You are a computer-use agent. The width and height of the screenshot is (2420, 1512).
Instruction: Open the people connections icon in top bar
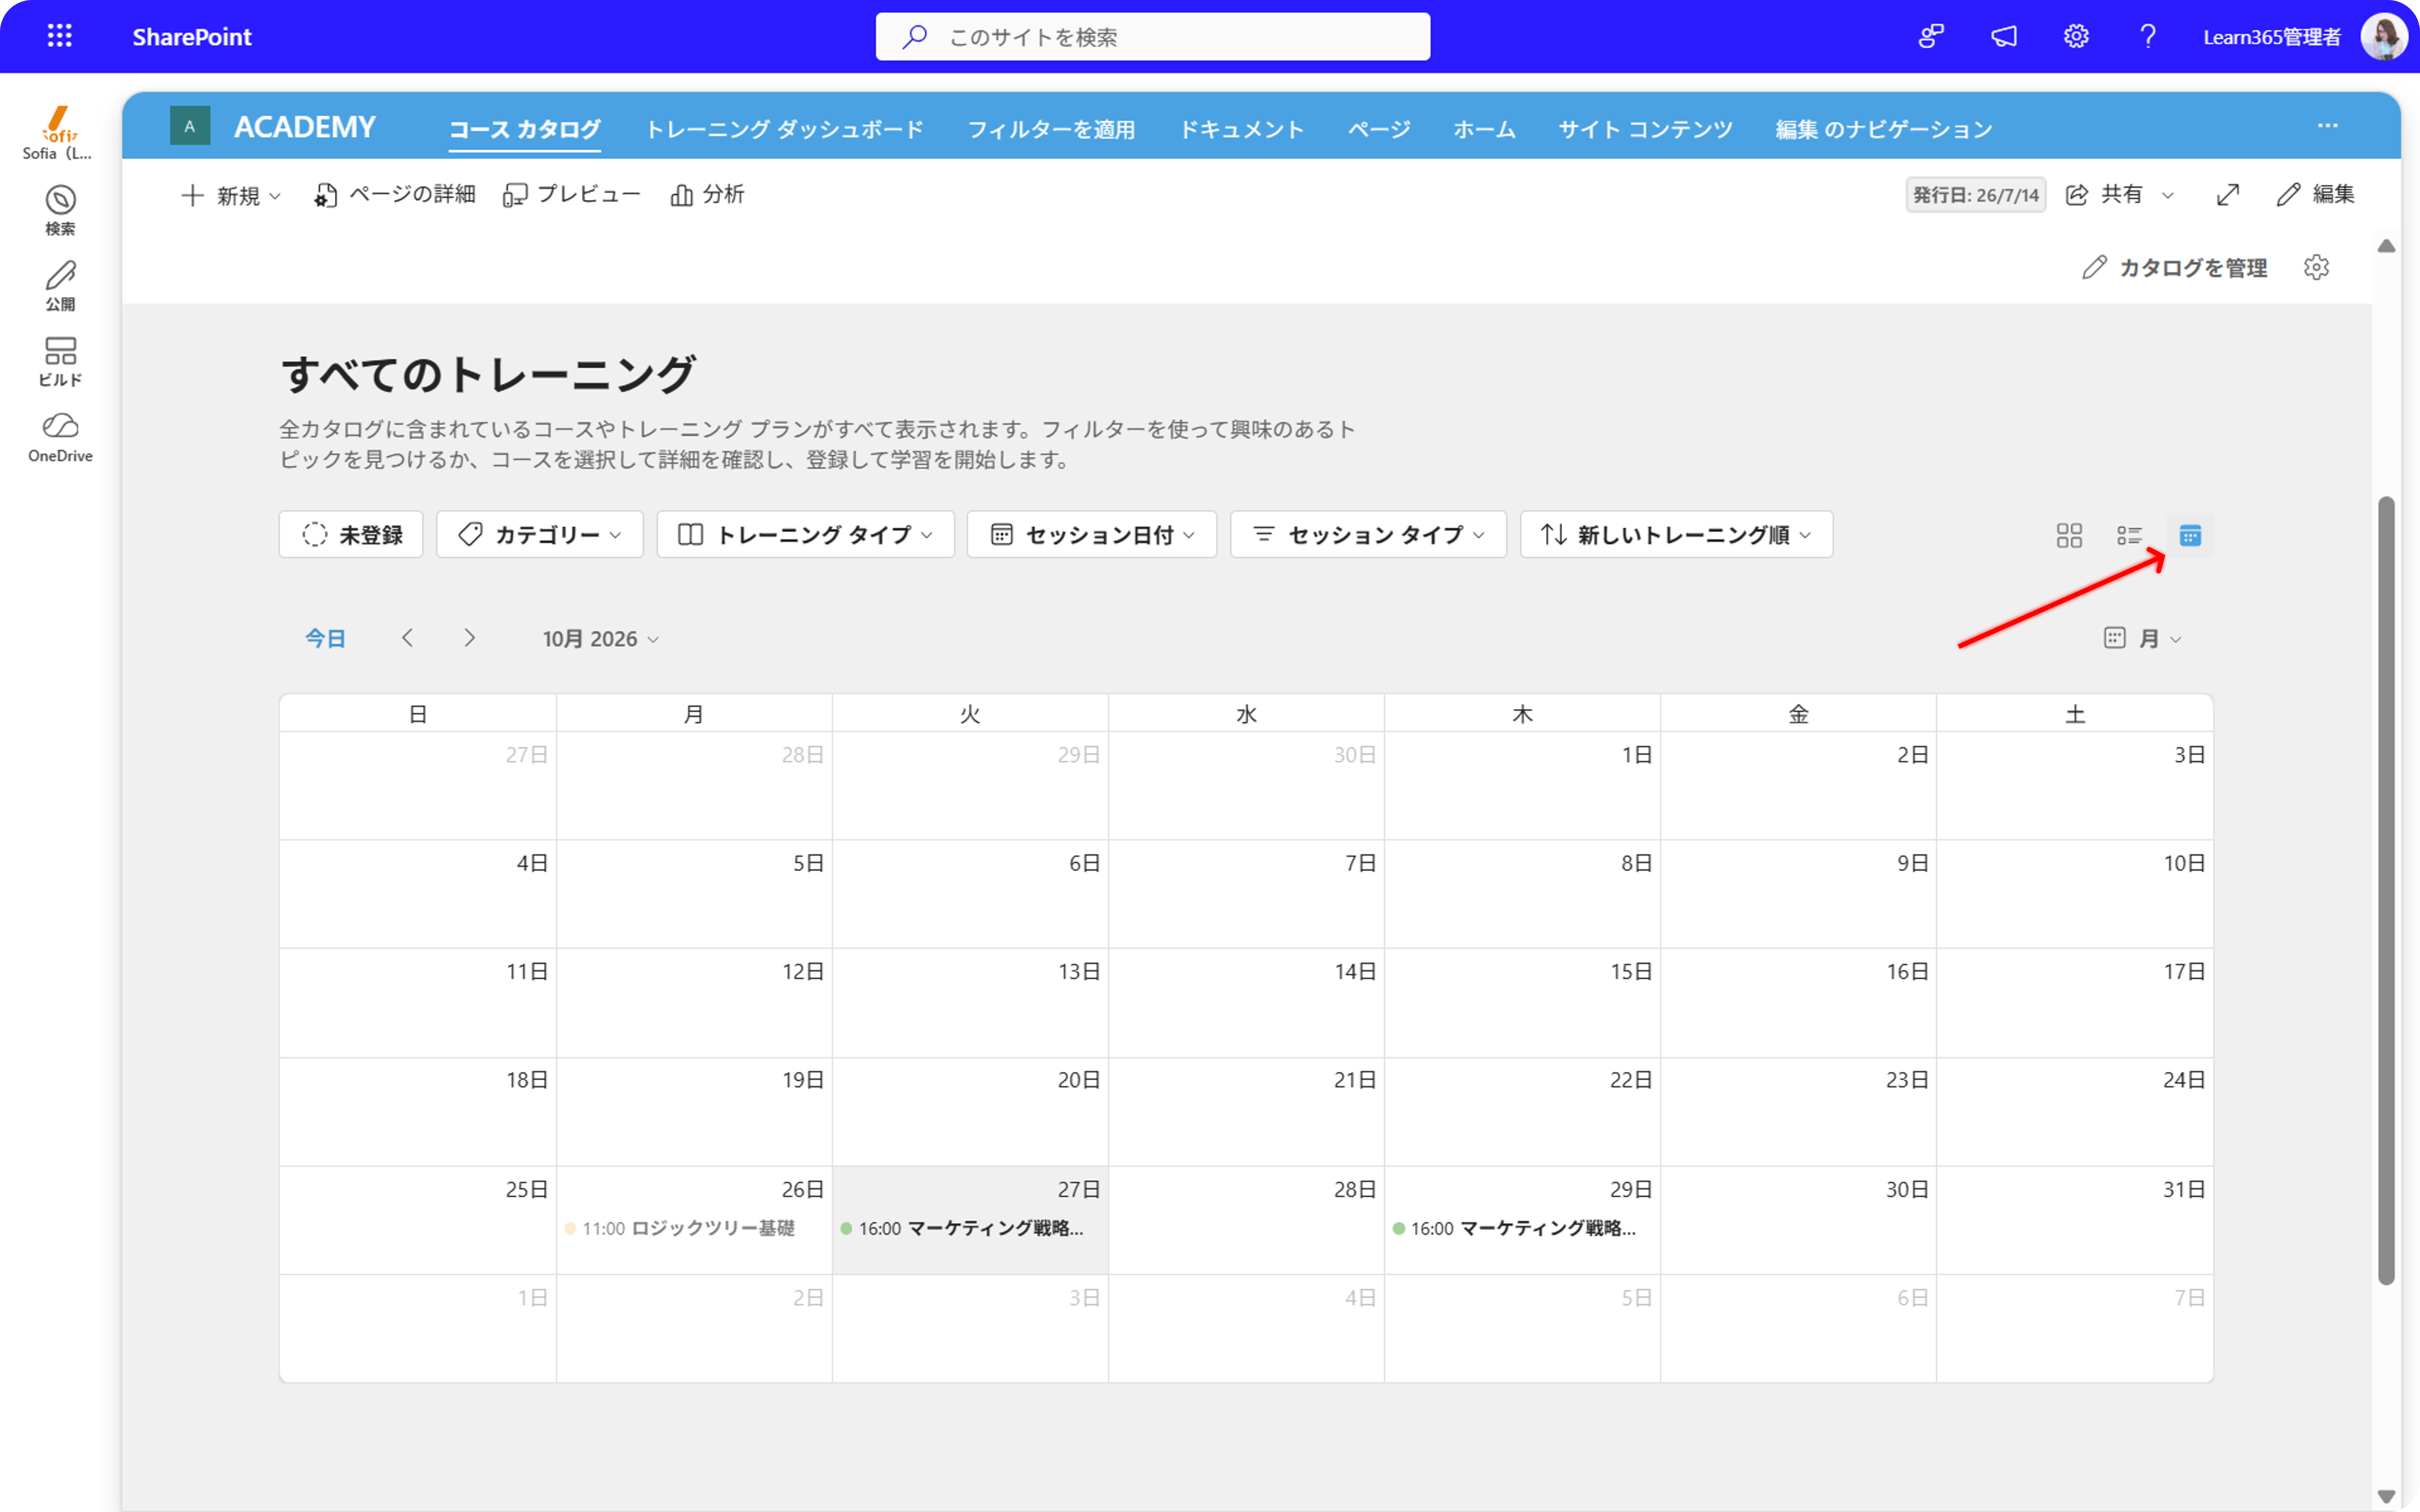pos(1931,37)
